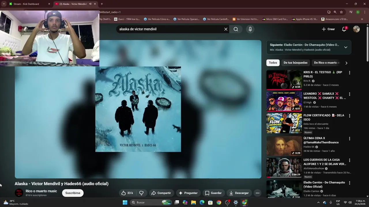The image size is (369, 207).
Task: Open ÚLTIMA CENA X Hades 66 thumbnail
Action: tap(284, 146)
